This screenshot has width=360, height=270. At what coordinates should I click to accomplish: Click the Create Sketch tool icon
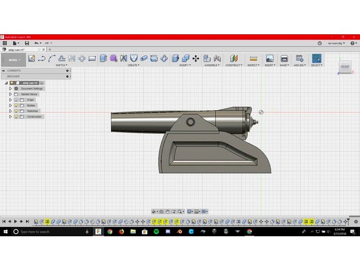tap(32, 58)
